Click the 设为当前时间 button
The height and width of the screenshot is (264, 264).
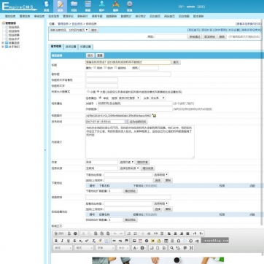(x=138, y=122)
